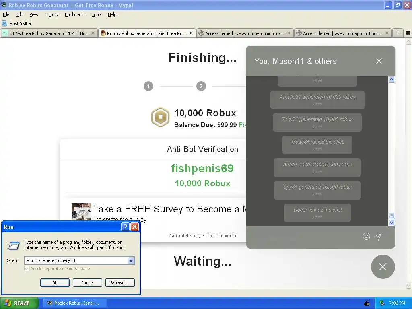Open the View menu

click(34, 14)
